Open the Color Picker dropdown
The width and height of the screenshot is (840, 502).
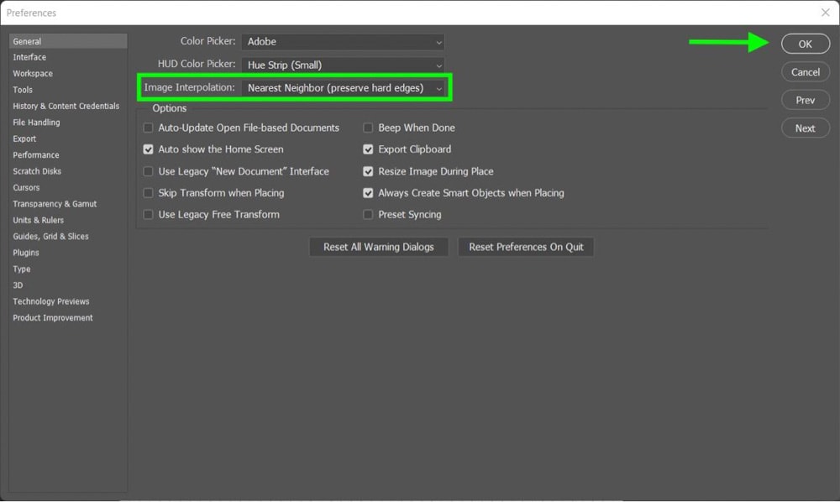[x=343, y=42]
